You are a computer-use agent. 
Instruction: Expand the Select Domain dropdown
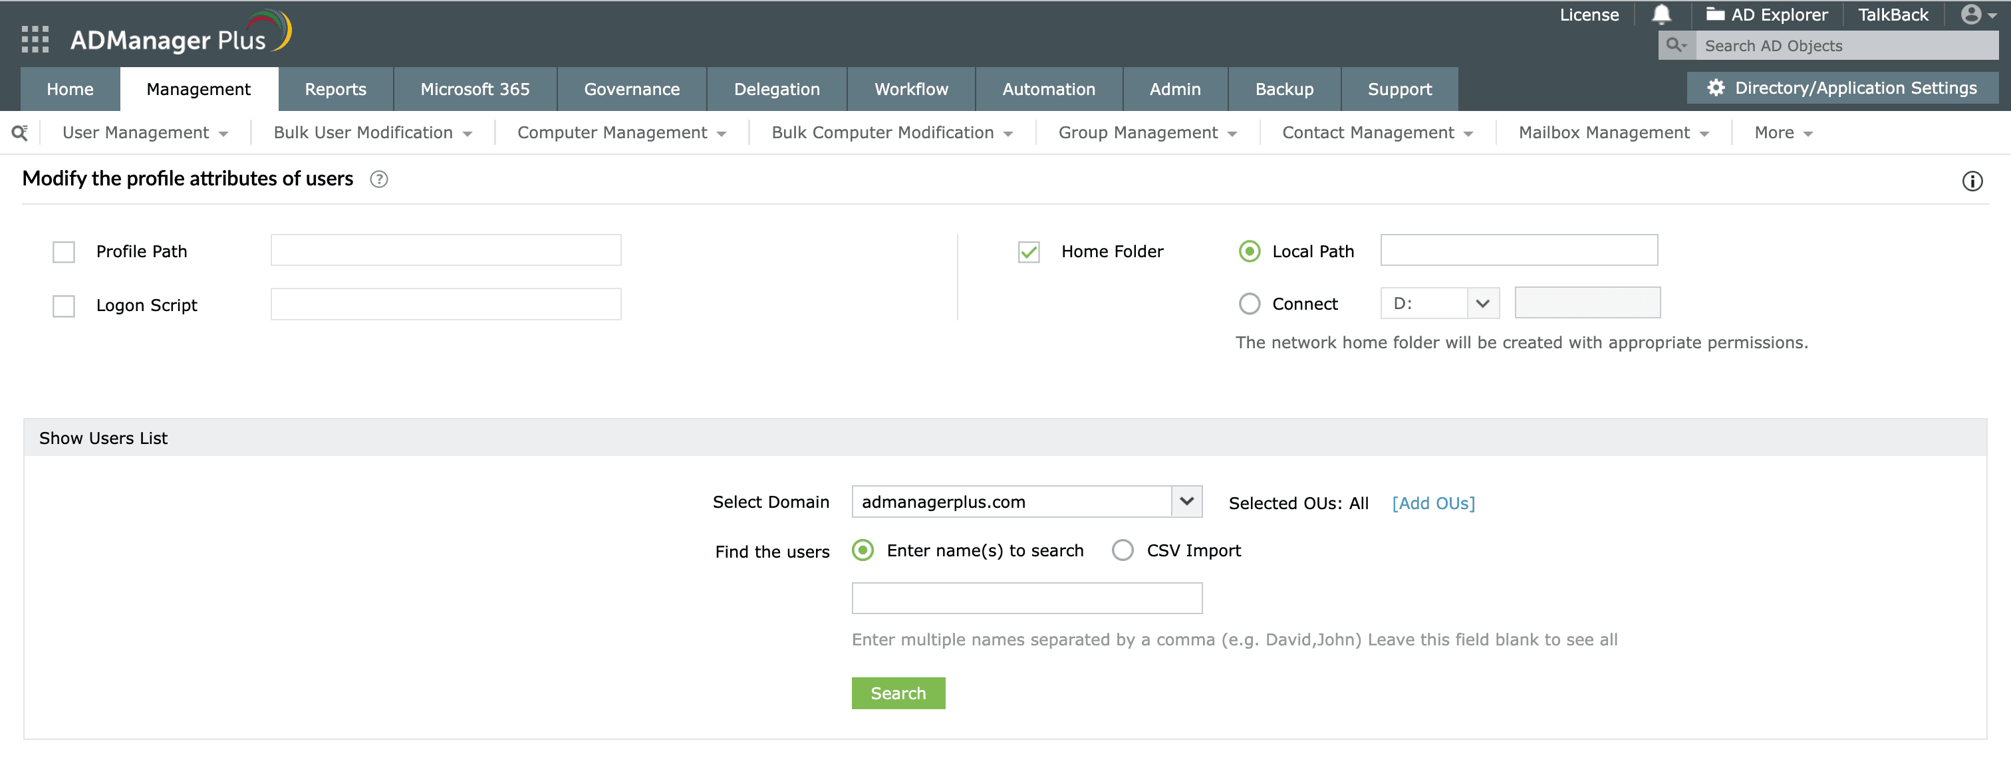[1186, 502]
